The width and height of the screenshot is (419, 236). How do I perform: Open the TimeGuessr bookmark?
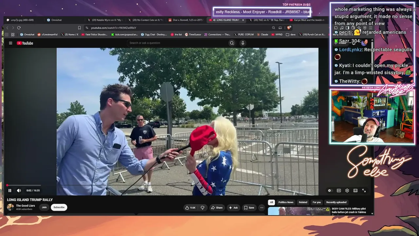pos(193,34)
